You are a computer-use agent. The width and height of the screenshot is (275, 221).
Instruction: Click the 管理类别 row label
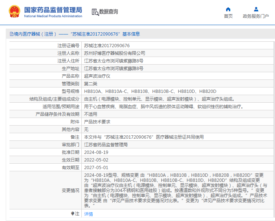tap(70, 84)
